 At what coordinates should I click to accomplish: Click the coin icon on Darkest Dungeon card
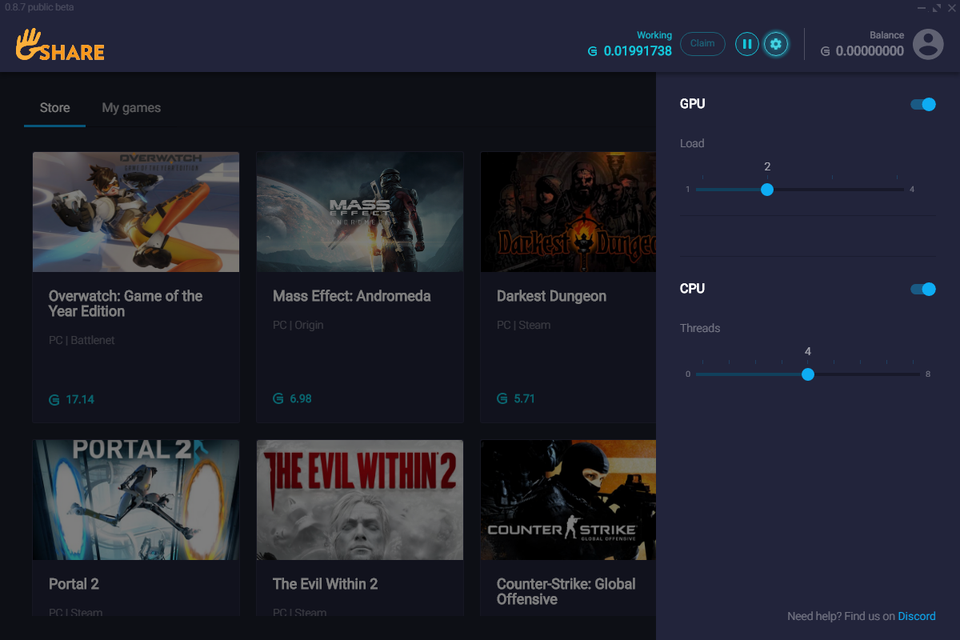tap(502, 398)
